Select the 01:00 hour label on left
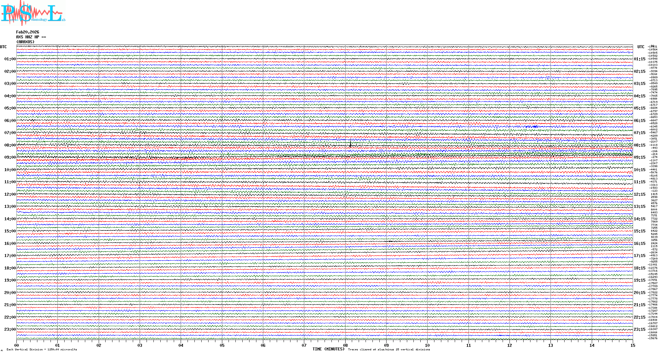Viewport: 659px width, 354px height. pos(10,59)
